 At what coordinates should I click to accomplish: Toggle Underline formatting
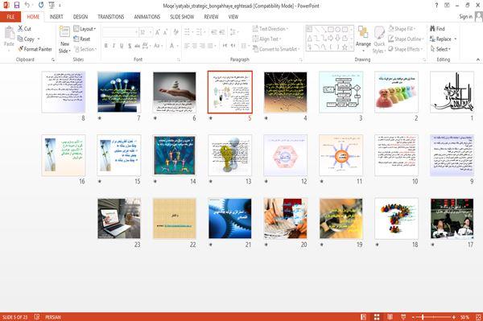(122, 46)
